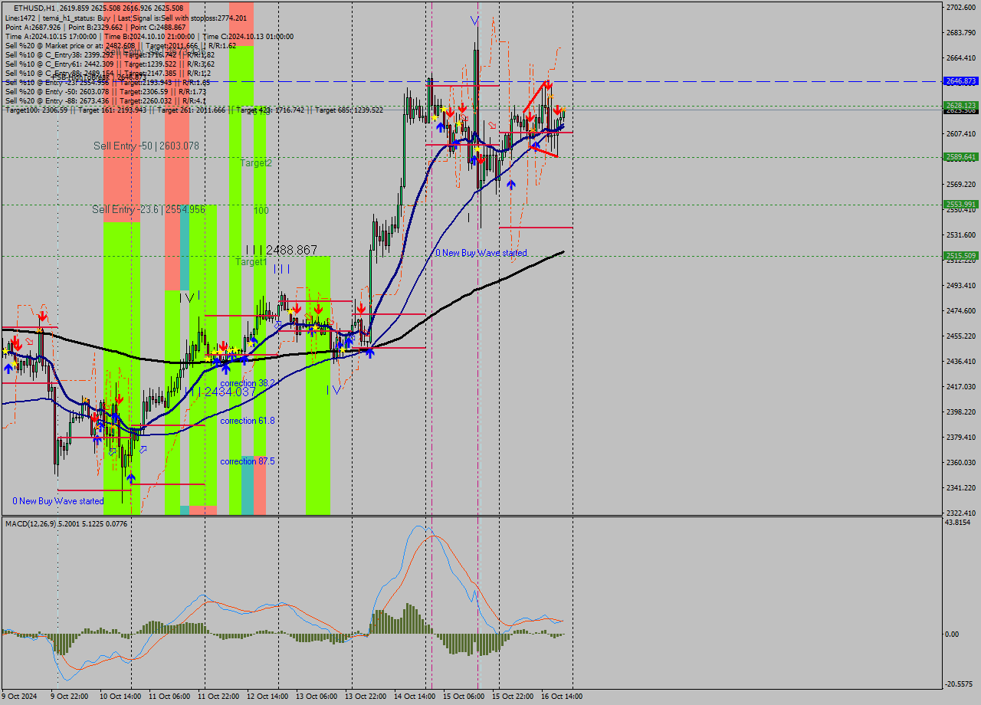The image size is (981, 705).
Task: Click the green 2589.641 price tag
Action: coord(960,157)
